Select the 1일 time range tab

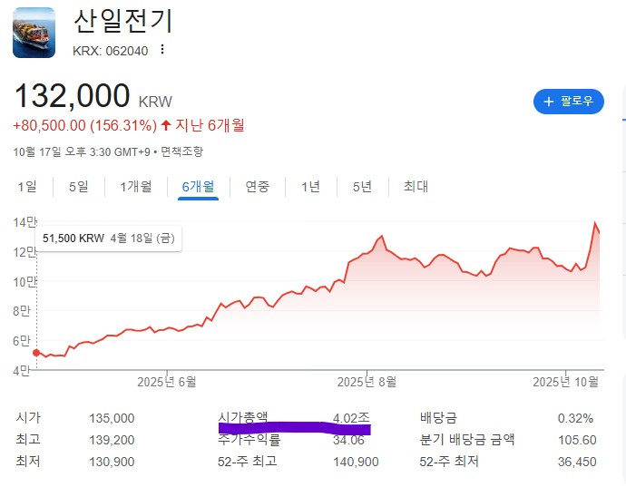click(x=27, y=187)
